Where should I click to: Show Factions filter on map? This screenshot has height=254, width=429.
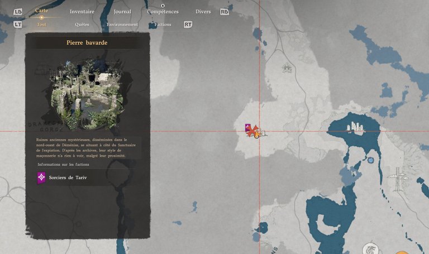tap(163, 25)
